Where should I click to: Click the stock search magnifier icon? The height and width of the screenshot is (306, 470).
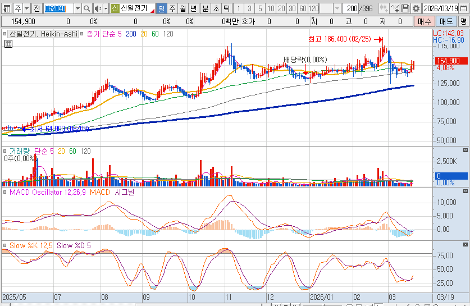pos(88,8)
